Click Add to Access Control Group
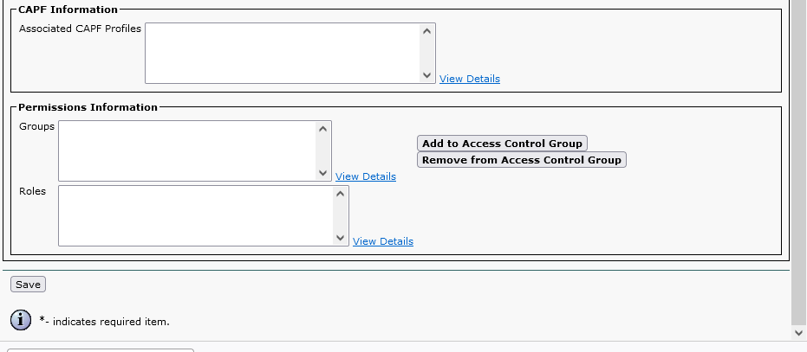 (502, 143)
